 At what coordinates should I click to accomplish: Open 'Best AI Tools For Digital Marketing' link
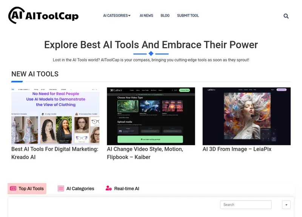tap(55, 153)
